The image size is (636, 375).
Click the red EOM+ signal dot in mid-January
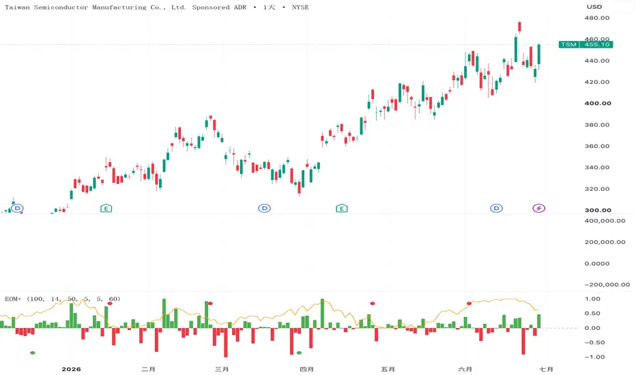click(110, 303)
